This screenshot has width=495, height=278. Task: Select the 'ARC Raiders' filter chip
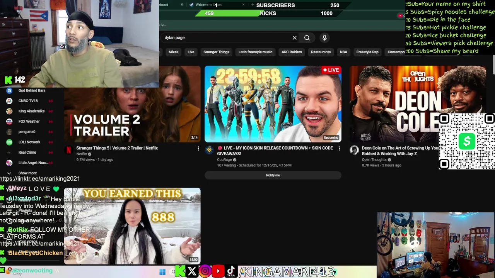click(292, 52)
